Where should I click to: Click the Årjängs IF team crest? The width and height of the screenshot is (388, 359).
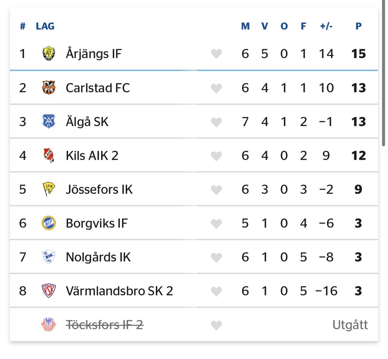click(48, 53)
